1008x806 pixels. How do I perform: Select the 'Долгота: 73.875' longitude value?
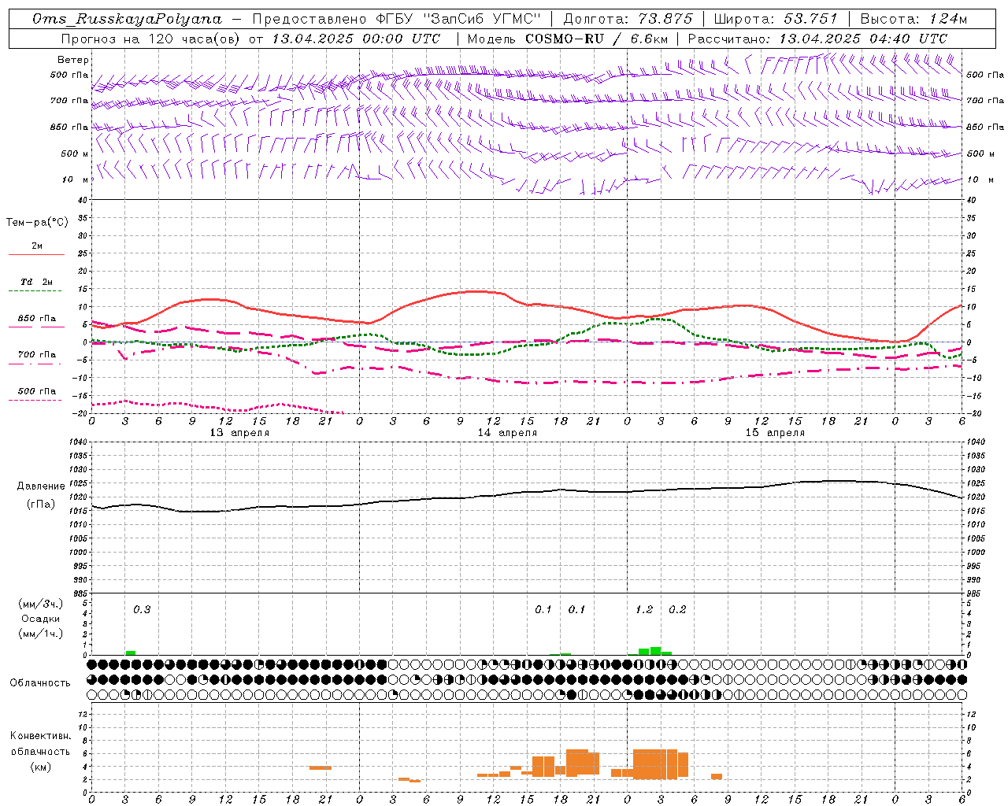tap(628, 19)
